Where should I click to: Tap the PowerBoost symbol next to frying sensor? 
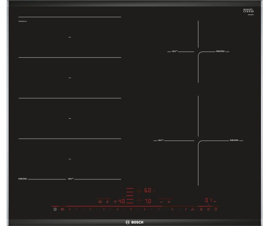169,201
